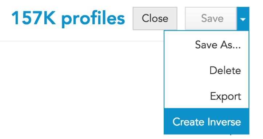Viewport: 263px width, 139px height.
Task: Dismiss the view with Close
Action: point(155,19)
